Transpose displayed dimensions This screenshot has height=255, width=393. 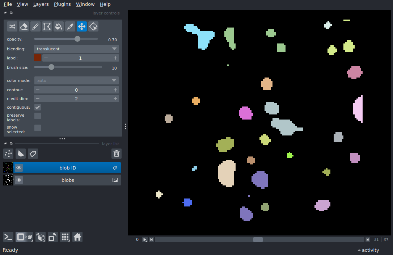[x=53, y=237]
